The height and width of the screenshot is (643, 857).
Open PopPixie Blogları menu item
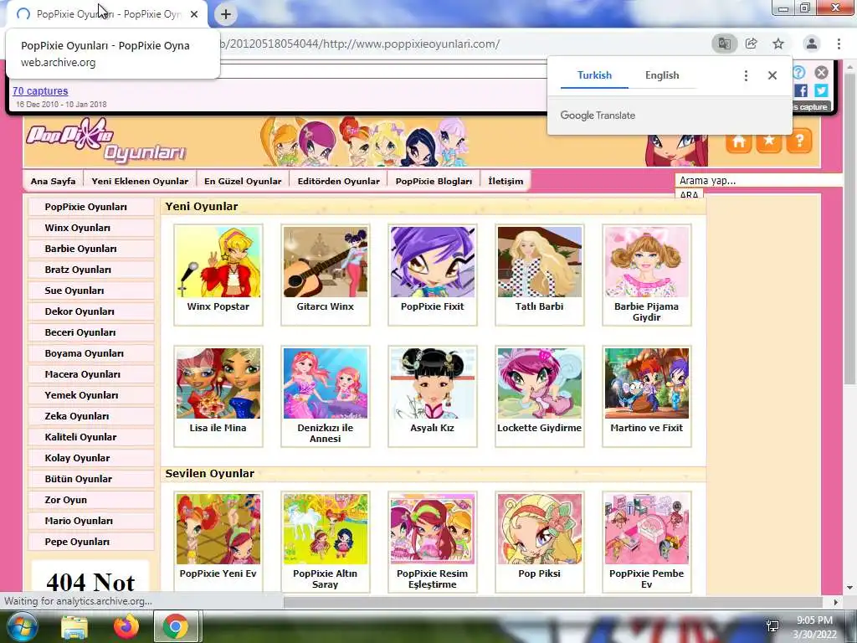pos(434,181)
